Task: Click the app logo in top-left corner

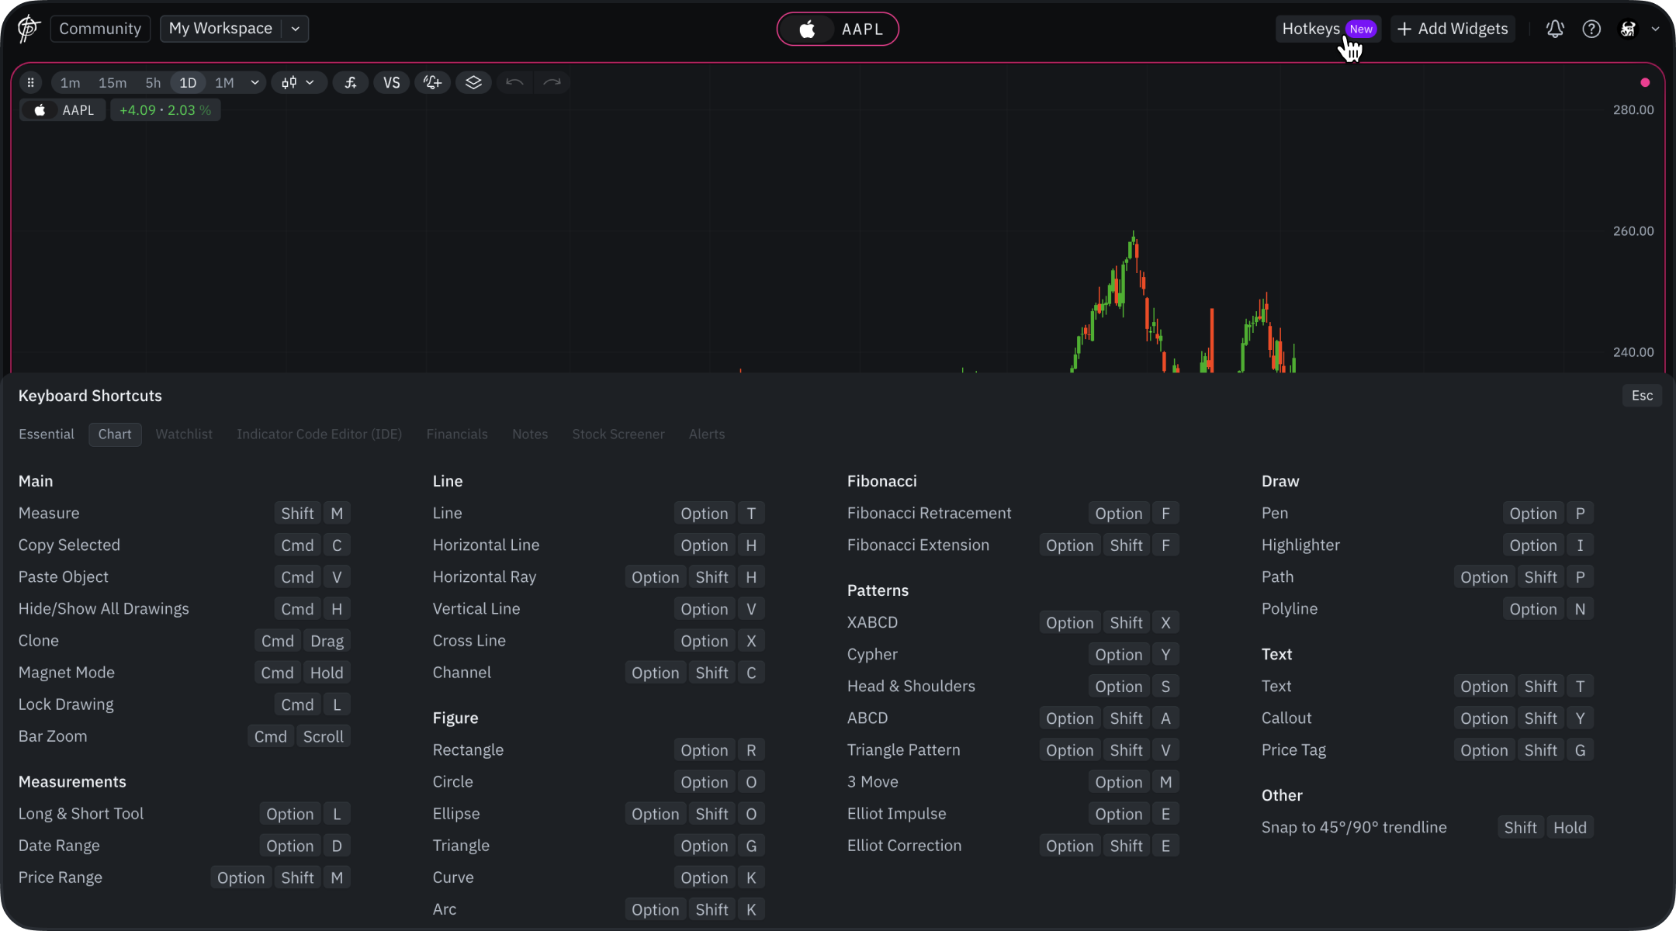Action: pyautogui.click(x=28, y=29)
